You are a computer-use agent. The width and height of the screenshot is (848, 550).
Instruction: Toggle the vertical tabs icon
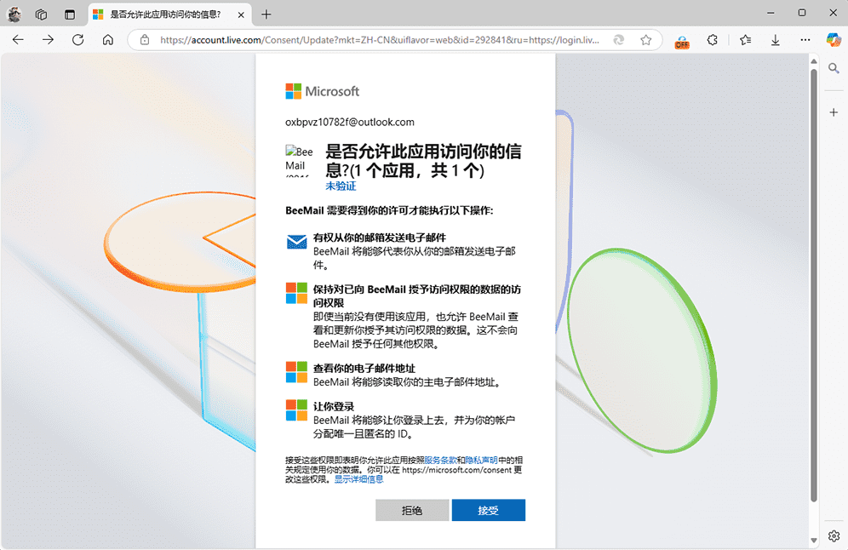tap(70, 14)
